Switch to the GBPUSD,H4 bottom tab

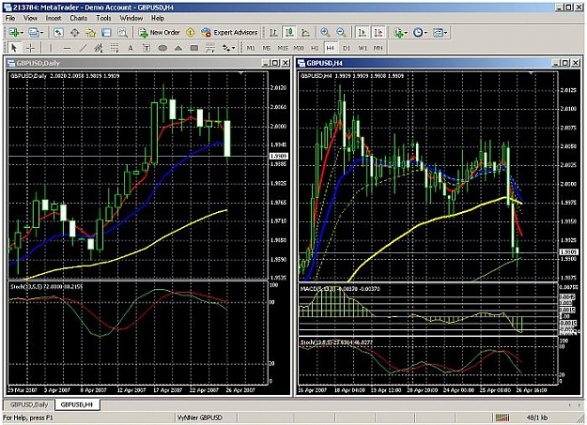click(x=77, y=404)
